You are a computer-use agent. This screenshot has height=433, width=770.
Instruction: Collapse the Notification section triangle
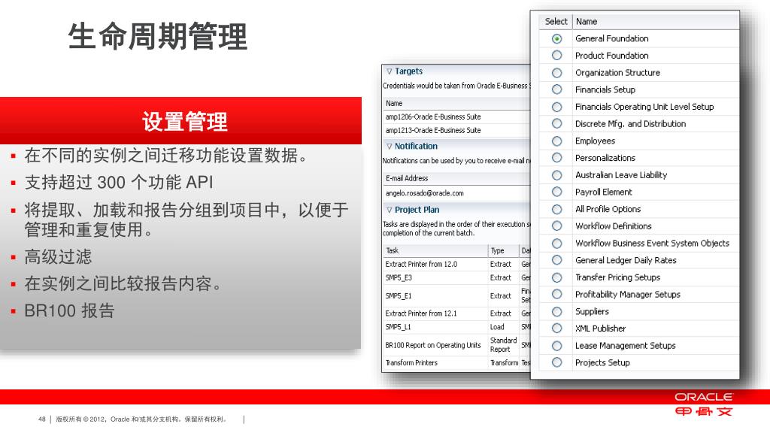tap(389, 147)
